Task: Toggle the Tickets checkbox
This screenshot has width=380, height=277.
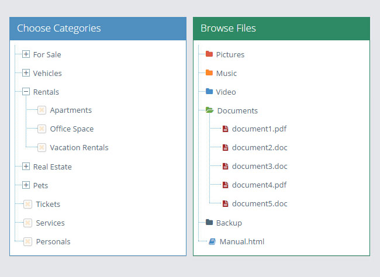Action: (27, 204)
